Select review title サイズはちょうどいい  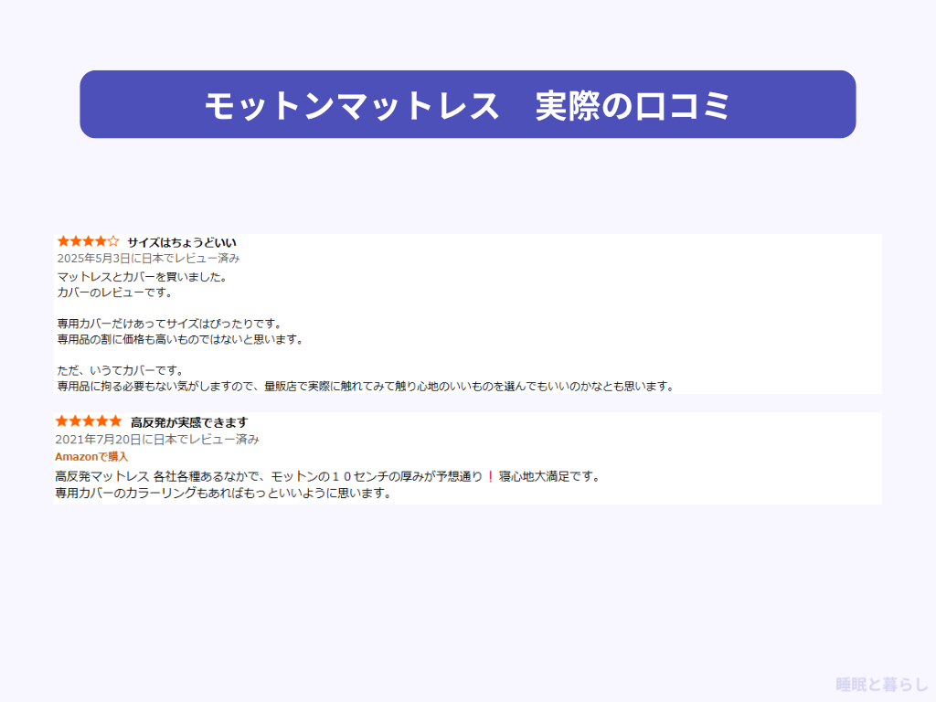[182, 242]
